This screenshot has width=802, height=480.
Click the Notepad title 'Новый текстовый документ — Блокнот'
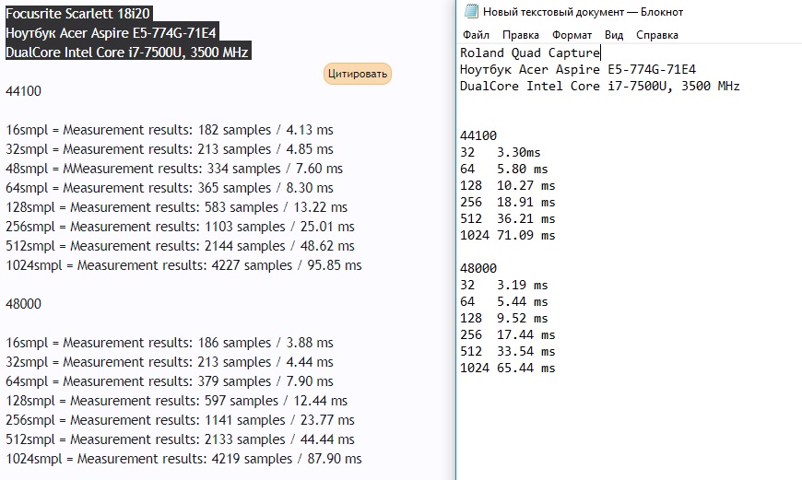pyautogui.click(x=584, y=12)
